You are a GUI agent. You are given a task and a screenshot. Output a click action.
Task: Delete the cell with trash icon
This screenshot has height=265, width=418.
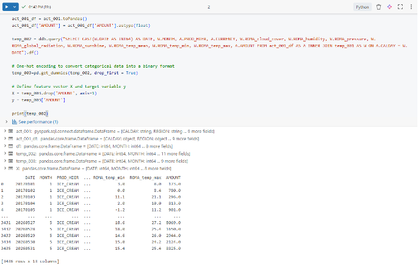[378, 7]
